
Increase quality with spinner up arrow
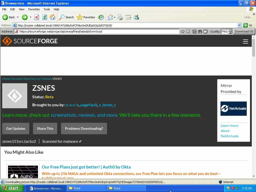[x=230, y=30]
